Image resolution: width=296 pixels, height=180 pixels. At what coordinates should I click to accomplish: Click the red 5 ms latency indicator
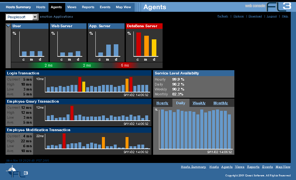pos(125,65)
